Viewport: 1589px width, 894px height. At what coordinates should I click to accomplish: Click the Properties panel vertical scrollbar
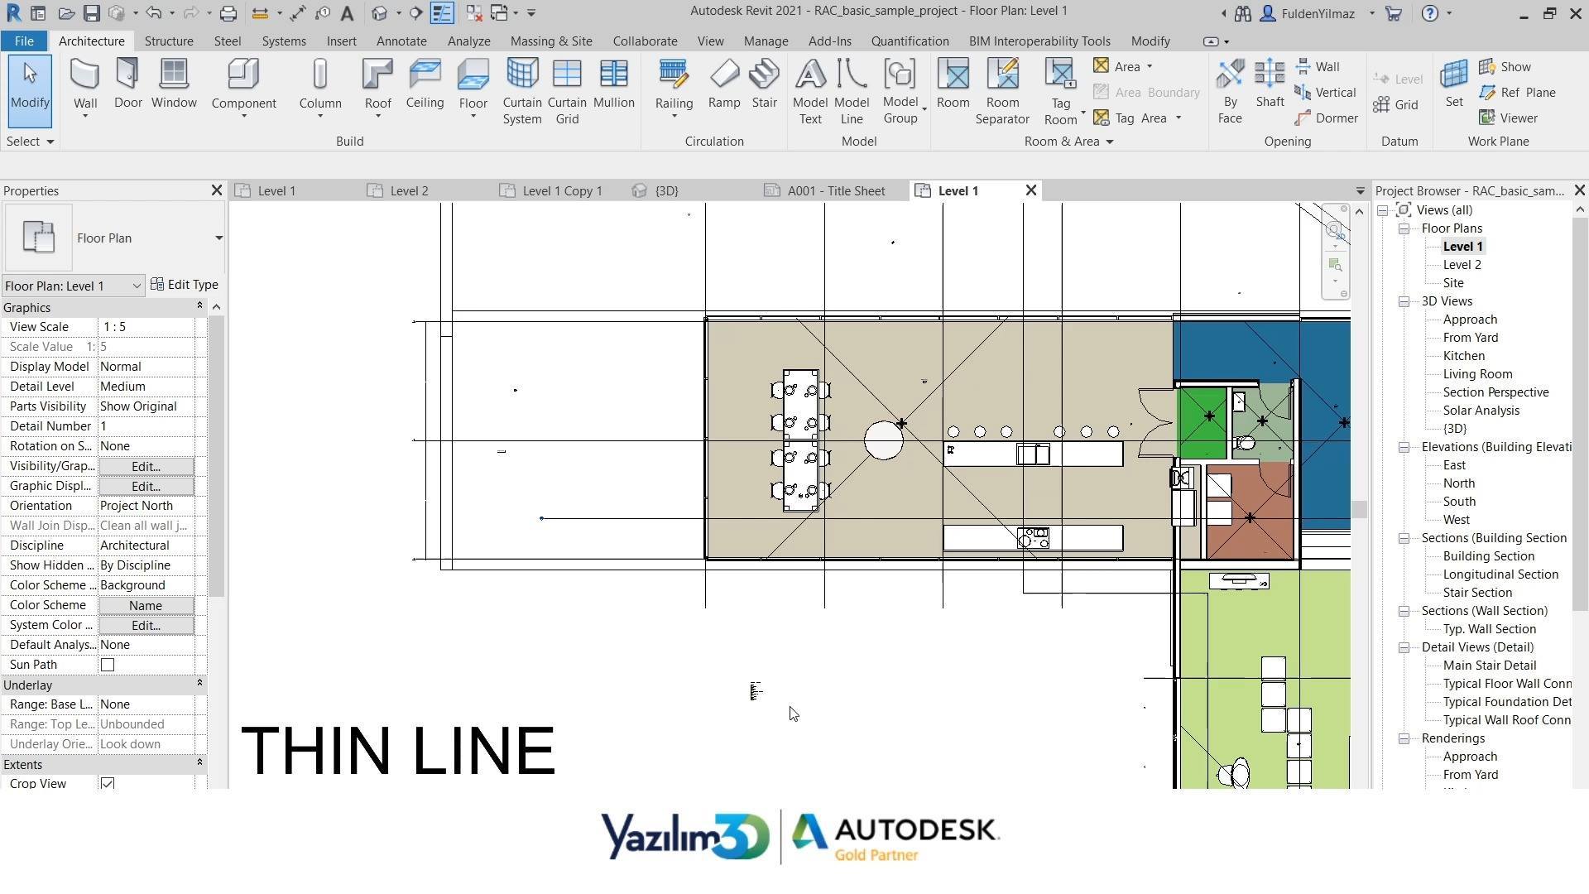pyautogui.click(x=216, y=455)
